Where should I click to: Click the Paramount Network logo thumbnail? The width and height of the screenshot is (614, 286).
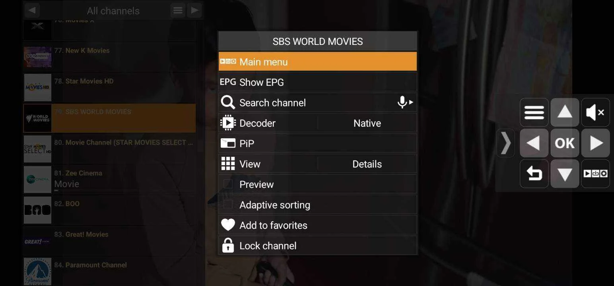pyautogui.click(x=38, y=271)
